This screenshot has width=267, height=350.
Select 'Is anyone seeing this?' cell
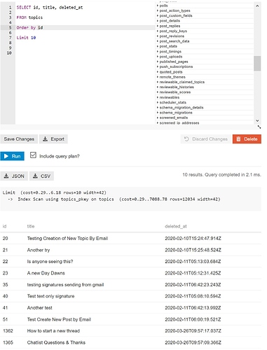(50, 262)
